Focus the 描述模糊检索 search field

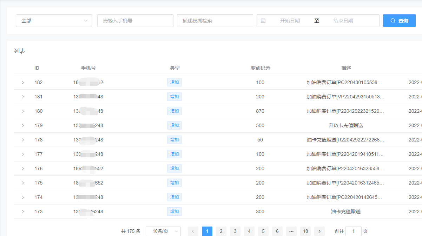pyautogui.click(x=215, y=21)
